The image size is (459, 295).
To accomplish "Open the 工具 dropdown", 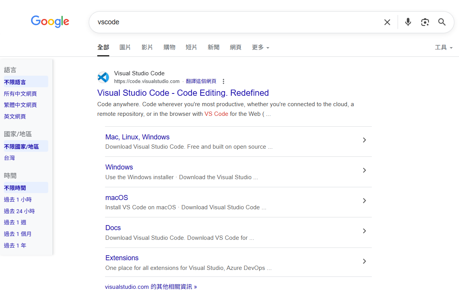I will [444, 47].
